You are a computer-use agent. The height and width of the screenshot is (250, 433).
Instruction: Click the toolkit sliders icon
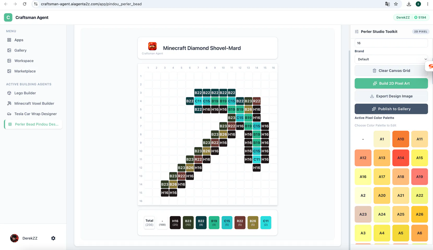pyautogui.click(x=357, y=32)
